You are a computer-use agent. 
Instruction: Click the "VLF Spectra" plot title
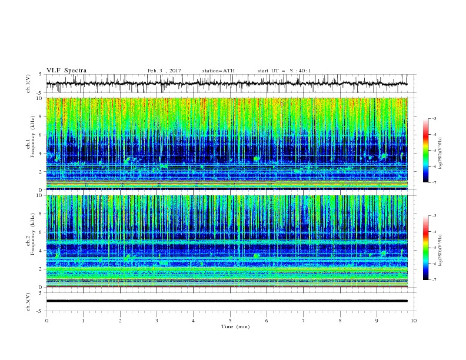(x=66, y=71)
